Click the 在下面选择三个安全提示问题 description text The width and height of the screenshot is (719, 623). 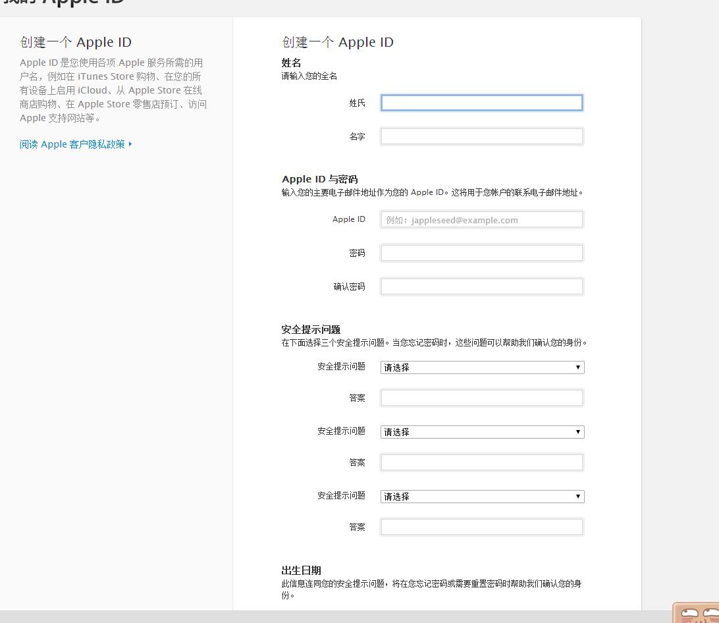434,342
